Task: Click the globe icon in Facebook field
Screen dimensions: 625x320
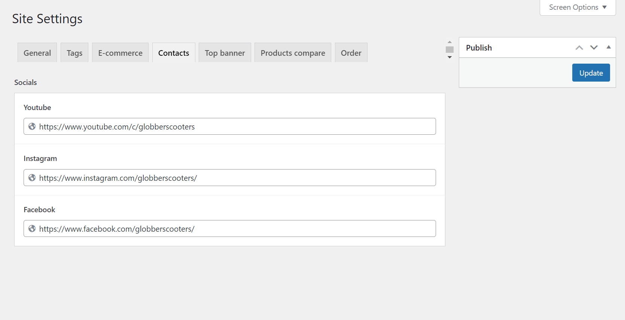Action: (32, 229)
